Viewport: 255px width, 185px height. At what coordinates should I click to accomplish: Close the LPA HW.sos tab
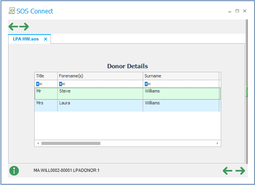(x=46, y=39)
